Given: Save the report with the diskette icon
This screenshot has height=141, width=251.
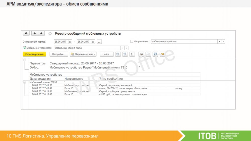Looking at the screenshot, I should coord(155,54).
